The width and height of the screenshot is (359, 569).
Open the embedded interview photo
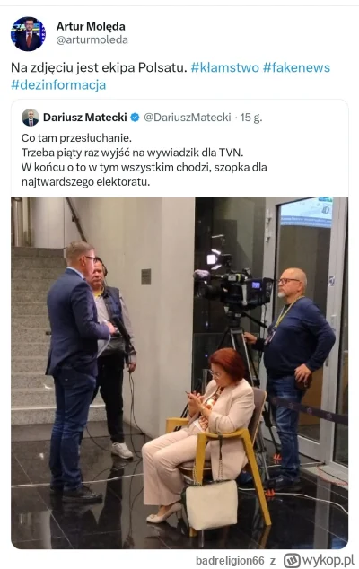click(179, 372)
